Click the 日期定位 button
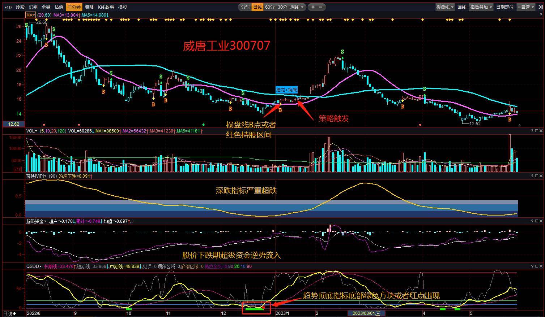 click(x=505, y=7)
